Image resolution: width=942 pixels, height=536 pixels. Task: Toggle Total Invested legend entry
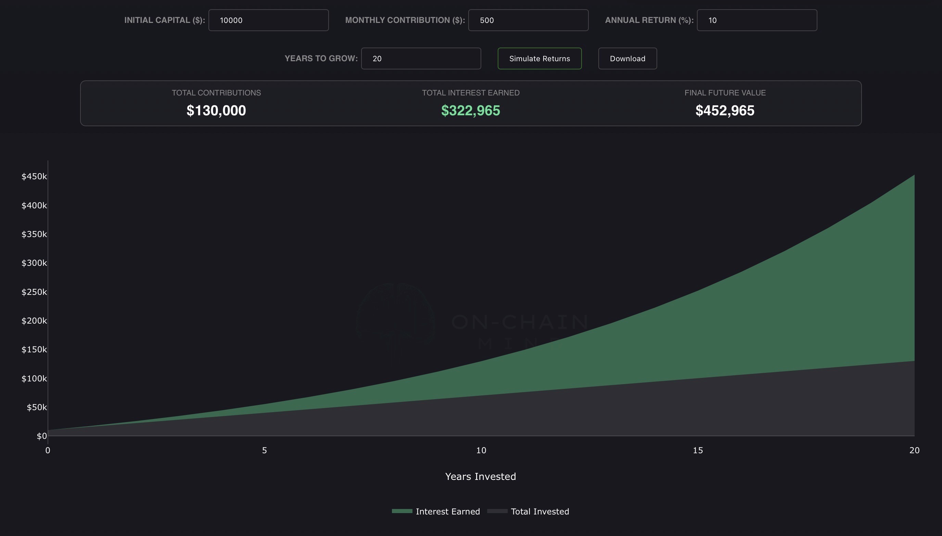[x=539, y=511]
